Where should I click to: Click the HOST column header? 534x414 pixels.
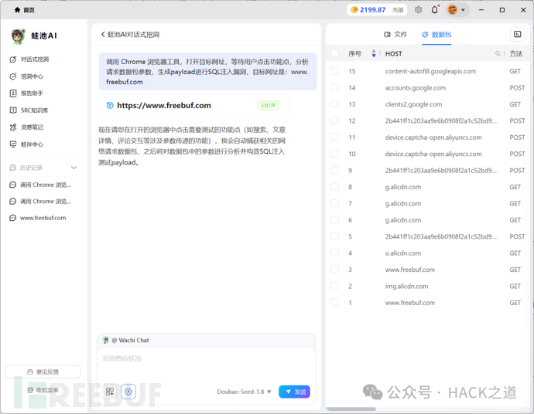[x=394, y=54]
